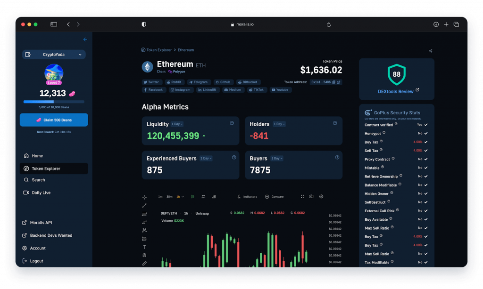483x289 pixels.
Task: Select Token Explorer in sidebar
Action: (x=54, y=169)
